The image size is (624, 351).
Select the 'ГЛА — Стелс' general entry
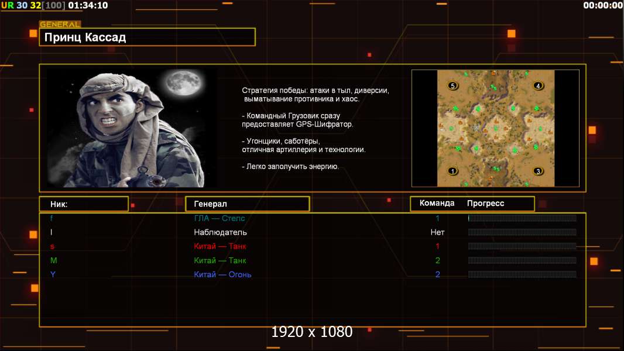(220, 218)
